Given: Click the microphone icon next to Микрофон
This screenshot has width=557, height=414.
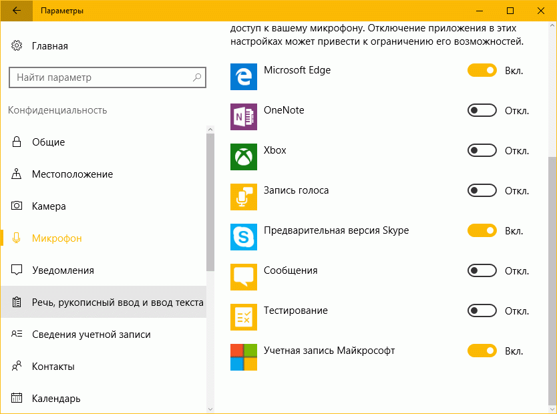Looking at the screenshot, I should click(16, 238).
